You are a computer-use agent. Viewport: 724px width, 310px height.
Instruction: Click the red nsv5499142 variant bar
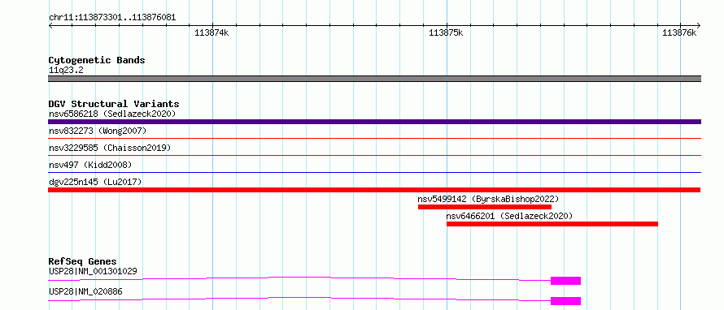(x=484, y=207)
